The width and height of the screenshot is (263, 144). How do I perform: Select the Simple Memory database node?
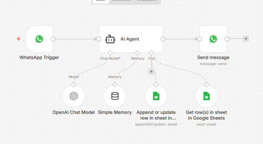pyautogui.click(x=115, y=96)
